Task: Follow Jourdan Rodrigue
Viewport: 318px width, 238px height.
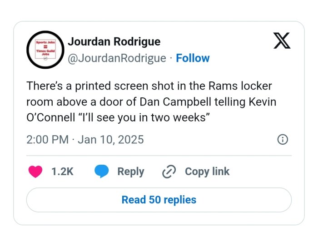Action: point(193,58)
